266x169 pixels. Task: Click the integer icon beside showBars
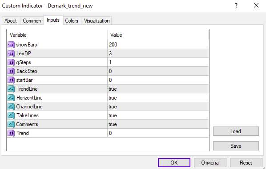[11, 45]
